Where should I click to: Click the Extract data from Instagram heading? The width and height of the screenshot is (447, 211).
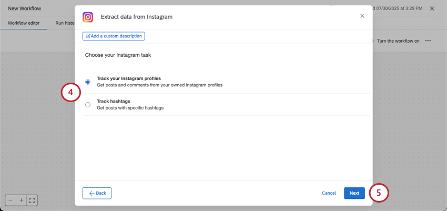[x=136, y=17]
